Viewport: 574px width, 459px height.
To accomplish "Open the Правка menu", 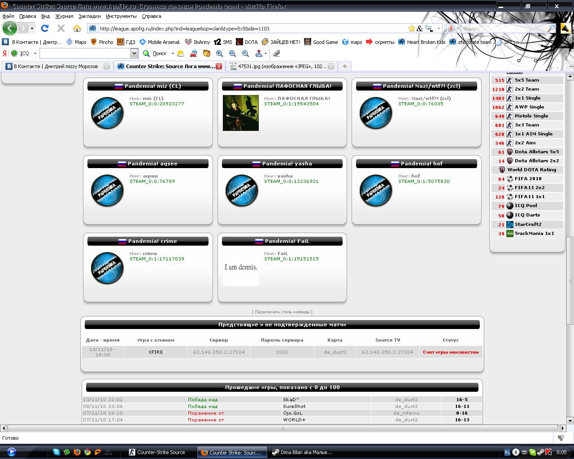I will click(x=28, y=16).
